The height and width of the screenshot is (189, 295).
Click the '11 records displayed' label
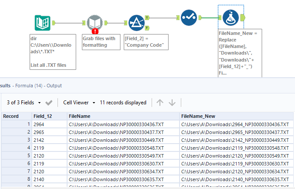123,103
